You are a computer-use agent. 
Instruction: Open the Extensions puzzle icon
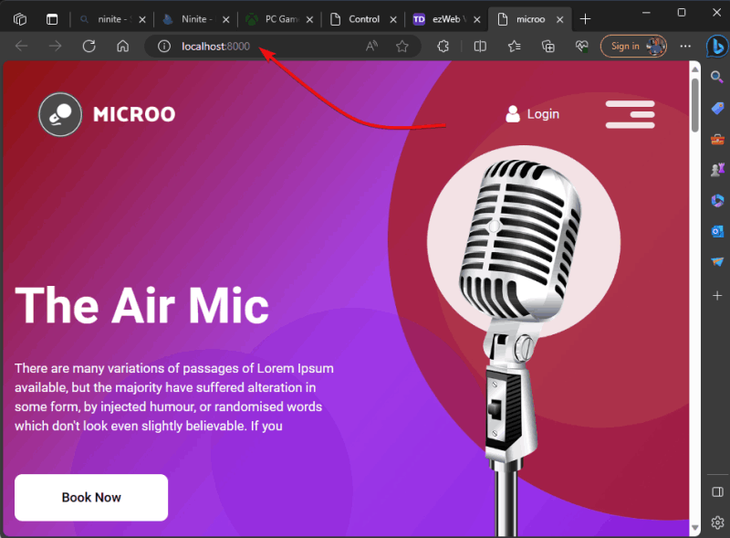443,47
